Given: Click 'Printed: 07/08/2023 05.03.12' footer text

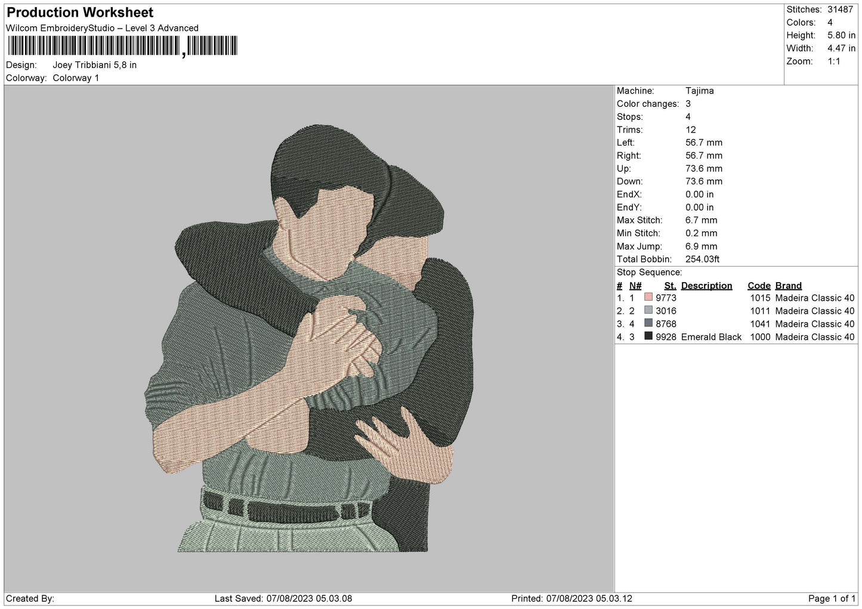Looking at the screenshot, I should point(571,598).
